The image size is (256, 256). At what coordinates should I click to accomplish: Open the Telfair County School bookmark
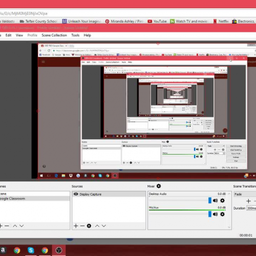38,22
